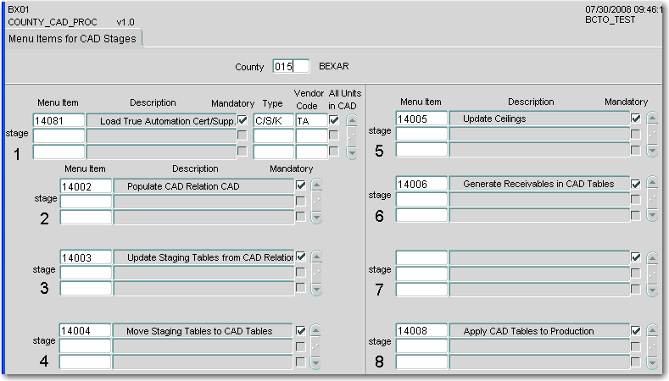Screen dimensions: 669x381
Task: Disable Mandatory for Update Ceilings
Action: click(636, 119)
